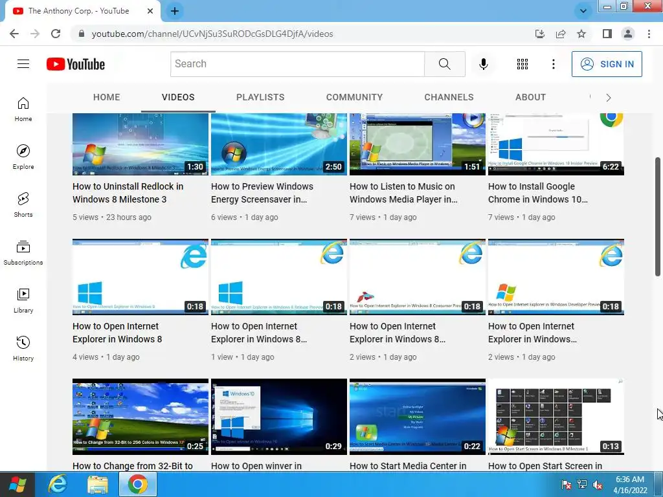Open 'How to Install Google Chrome in Windows 10' title
Viewport: 663px width, 497px height.
(x=538, y=193)
